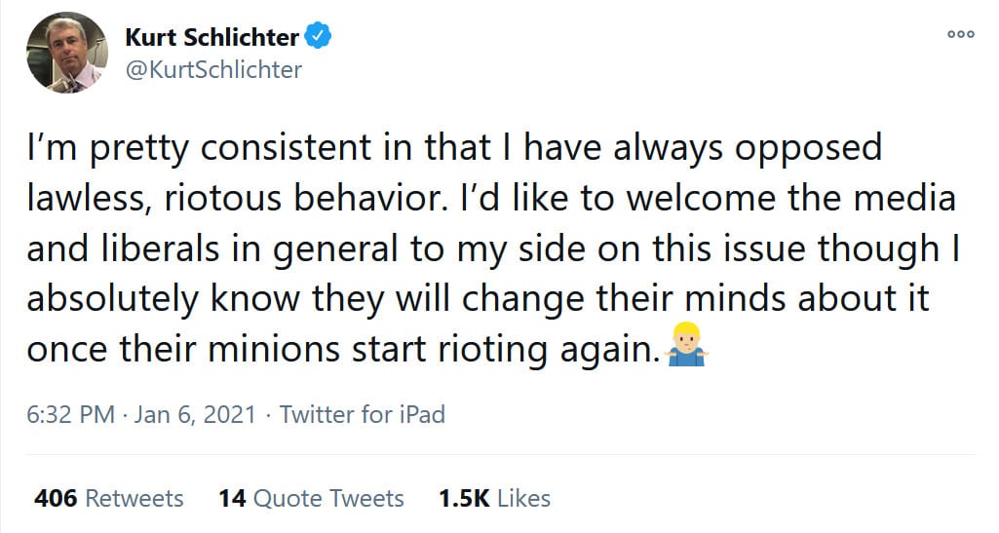Click the Jan 6, 2021 date
The image size is (999, 533).
click(197, 414)
